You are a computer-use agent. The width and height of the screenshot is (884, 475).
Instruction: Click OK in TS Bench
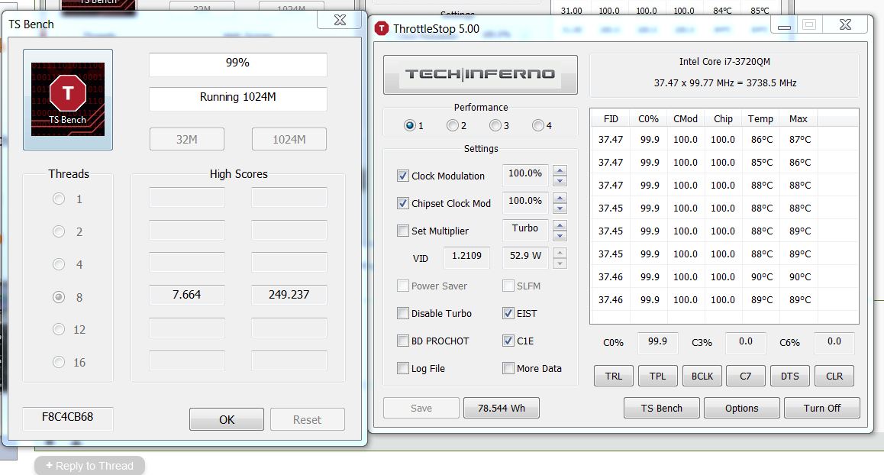227,419
